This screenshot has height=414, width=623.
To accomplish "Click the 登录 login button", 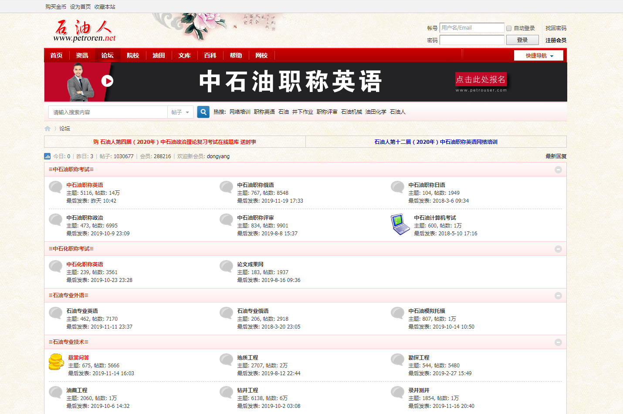I will pyautogui.click(x=522, y=40).
